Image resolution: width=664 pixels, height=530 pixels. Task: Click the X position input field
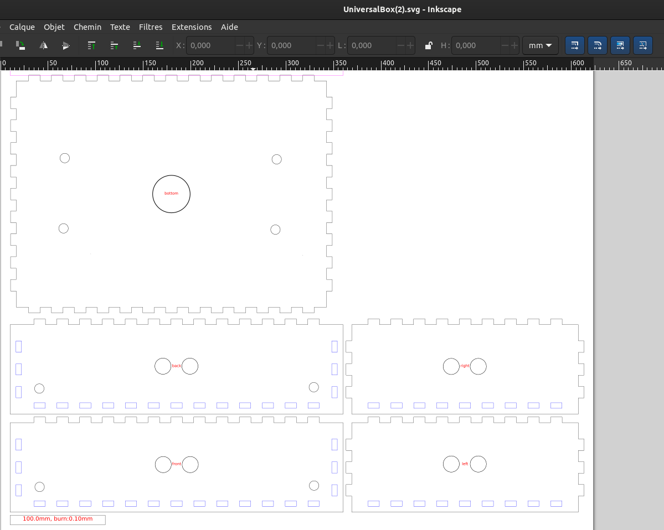[x=210, y=45]
